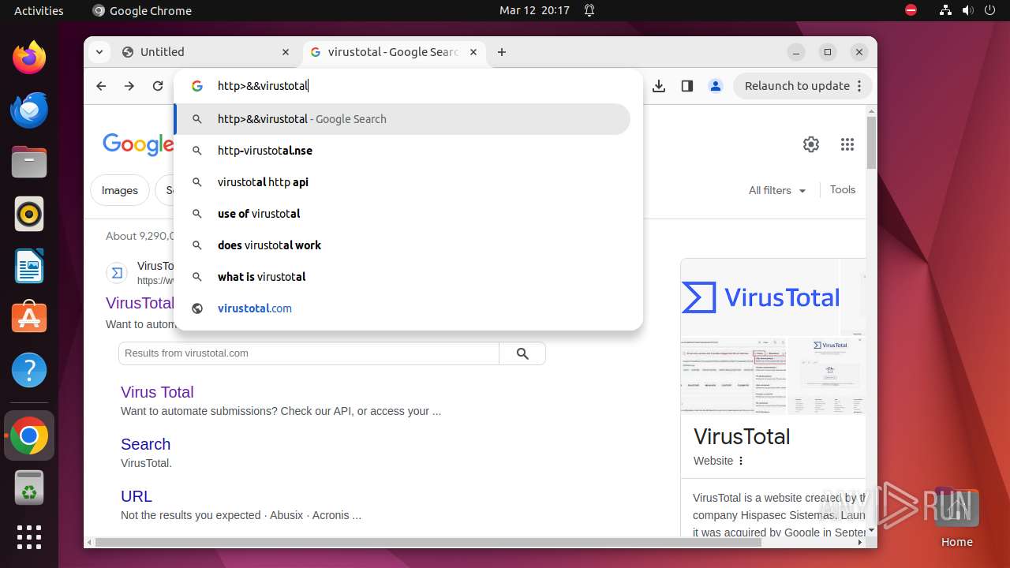Screen dimensions: 1010x568
Task: Select the Images search filter
Action: coord(120,190)
